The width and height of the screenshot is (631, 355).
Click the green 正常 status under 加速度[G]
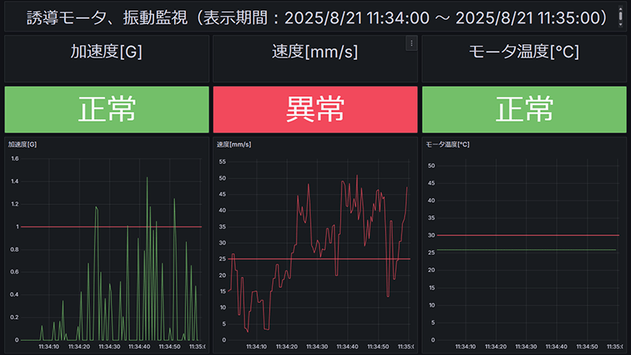pos(106,110)
